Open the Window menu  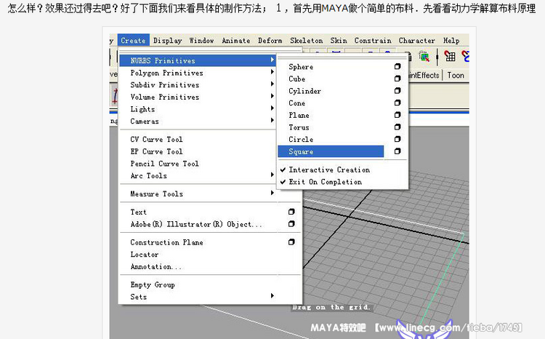[201, 40]
